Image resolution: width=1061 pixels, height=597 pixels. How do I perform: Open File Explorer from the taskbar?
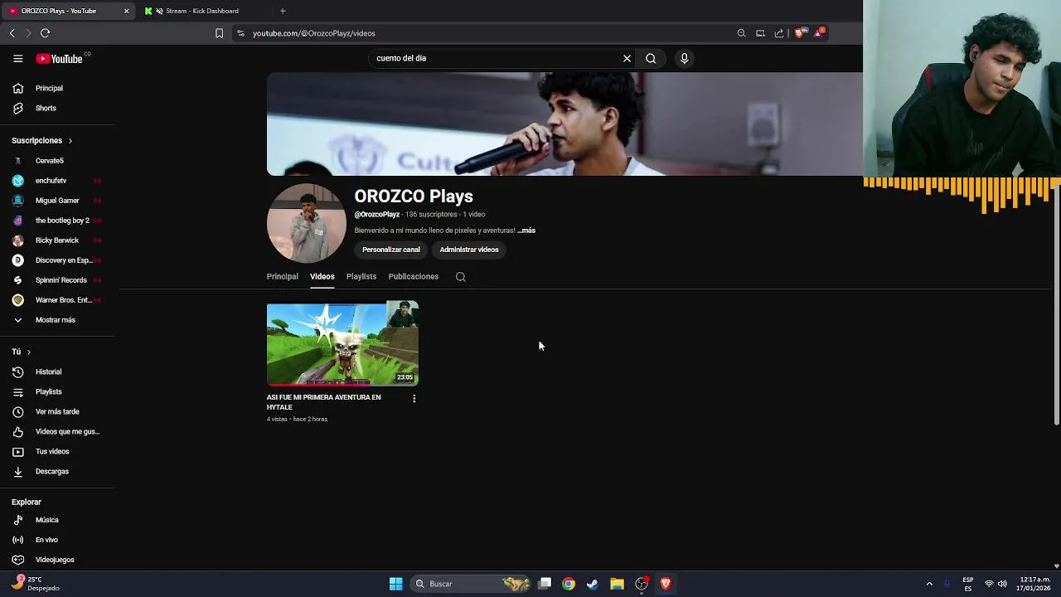click(617, 584)
